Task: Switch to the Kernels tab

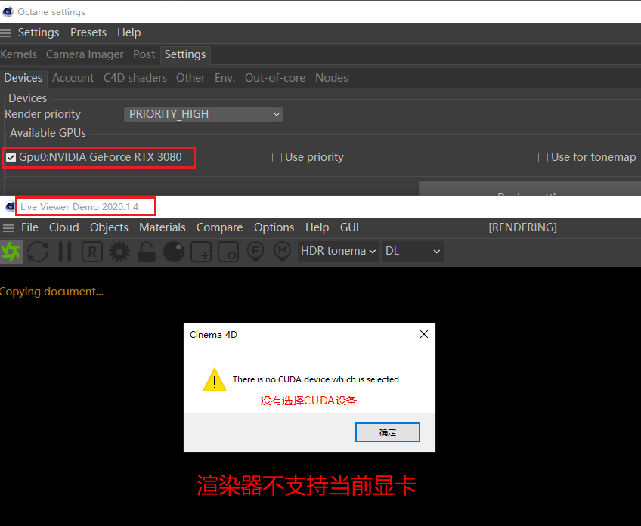Action: 18,54
